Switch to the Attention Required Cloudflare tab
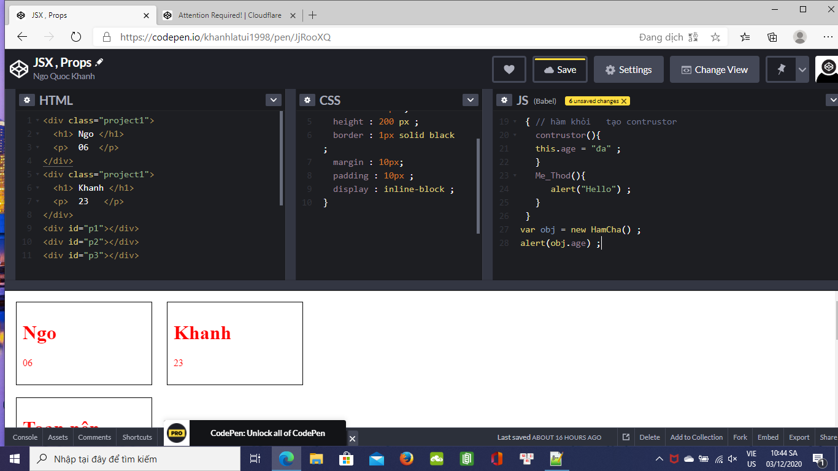Screen dimensions: 838x471 click(229, 15)
